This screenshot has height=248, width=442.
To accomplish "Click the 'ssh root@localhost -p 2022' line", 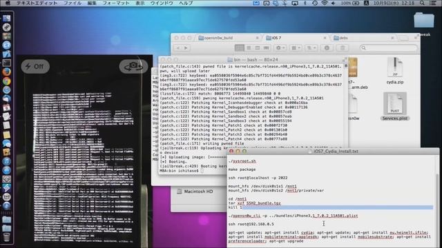I will pos(258,178).
